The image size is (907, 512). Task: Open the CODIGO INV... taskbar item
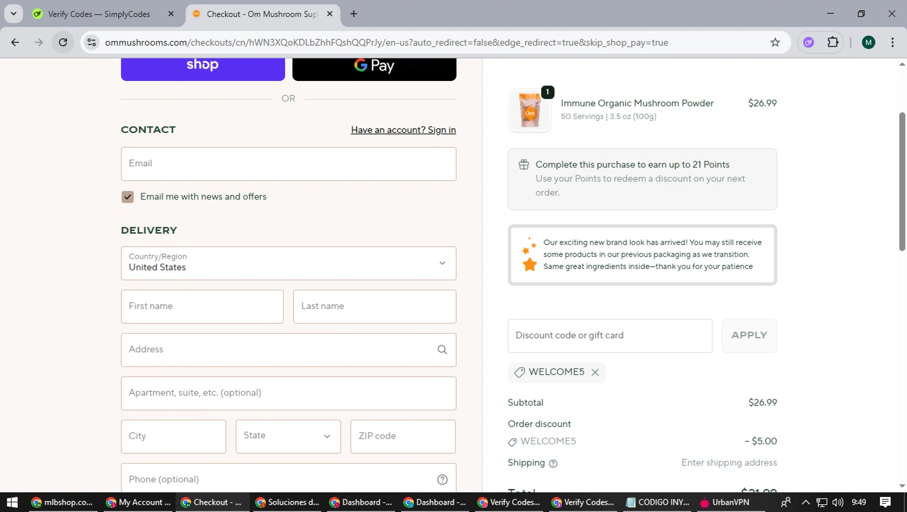pyautogui.click(x=657, y=502)
